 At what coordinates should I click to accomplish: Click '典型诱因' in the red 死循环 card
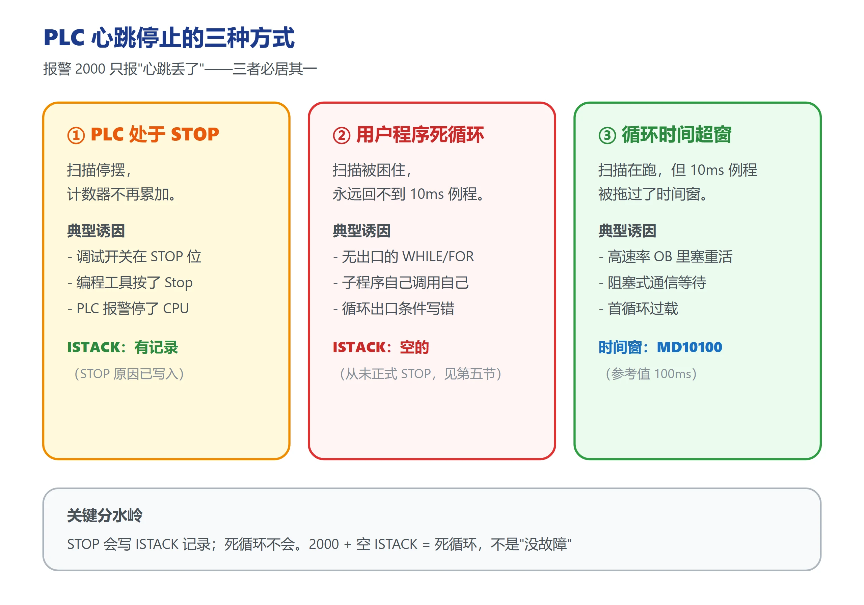click(x=361, y=231)
